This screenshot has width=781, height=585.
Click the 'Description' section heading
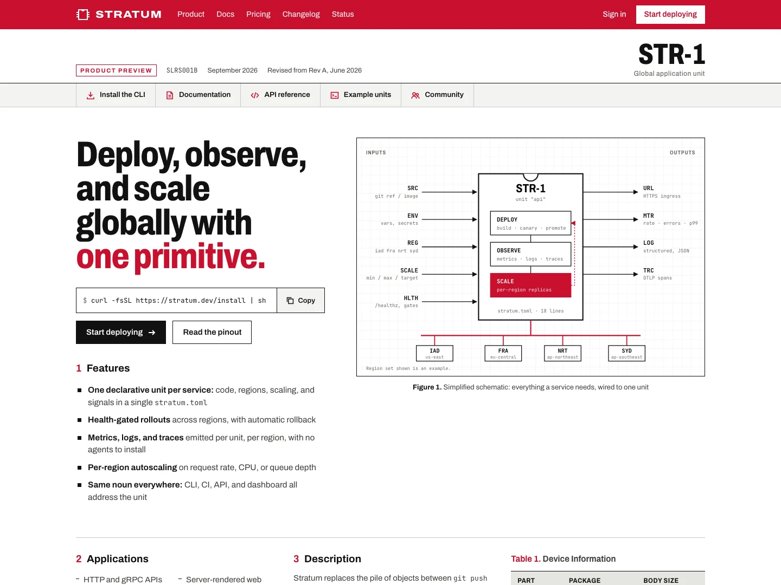tap(332, 559)
